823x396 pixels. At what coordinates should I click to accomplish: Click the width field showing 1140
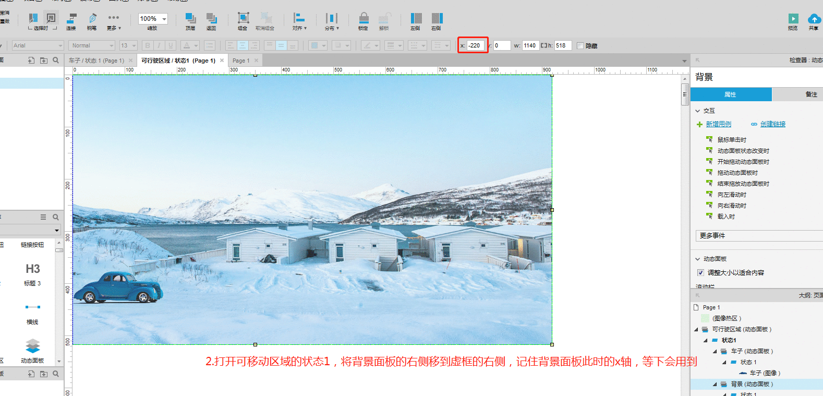(531, 45)
